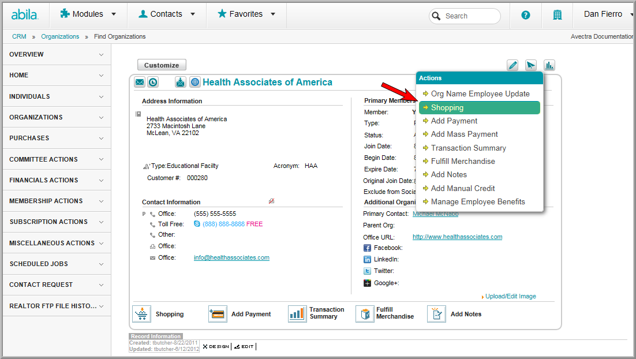636x359 pixels.
Task: Expand the Individuals sidebar section
Action: click(57, 96)
